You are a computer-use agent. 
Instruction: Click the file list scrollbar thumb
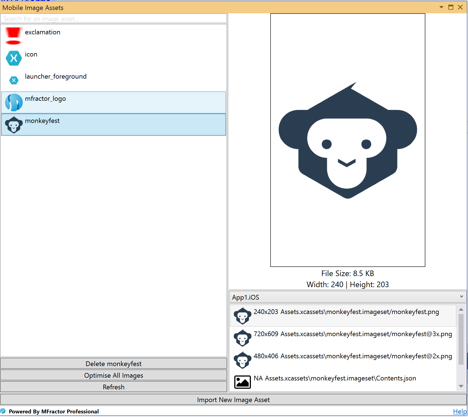pos(461,339)
